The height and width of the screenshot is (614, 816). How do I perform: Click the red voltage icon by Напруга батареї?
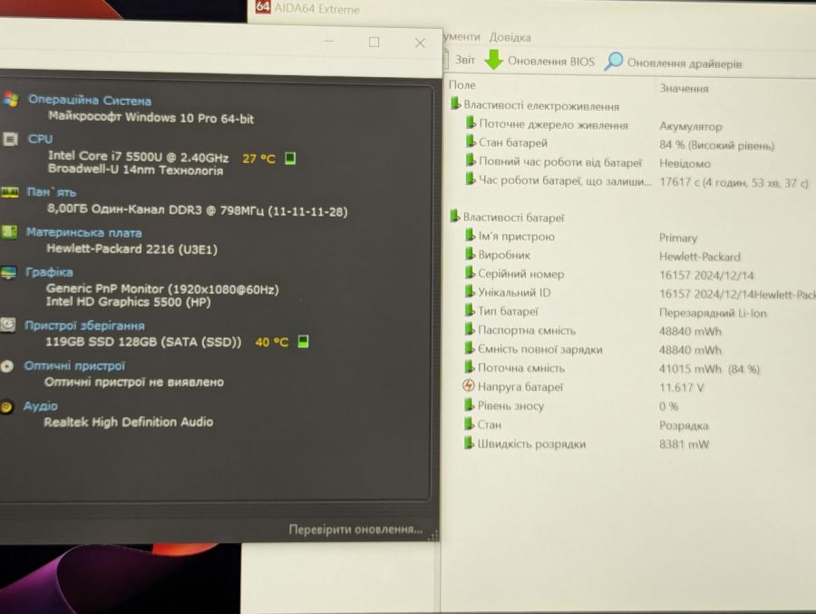click(x=469, y=385)
